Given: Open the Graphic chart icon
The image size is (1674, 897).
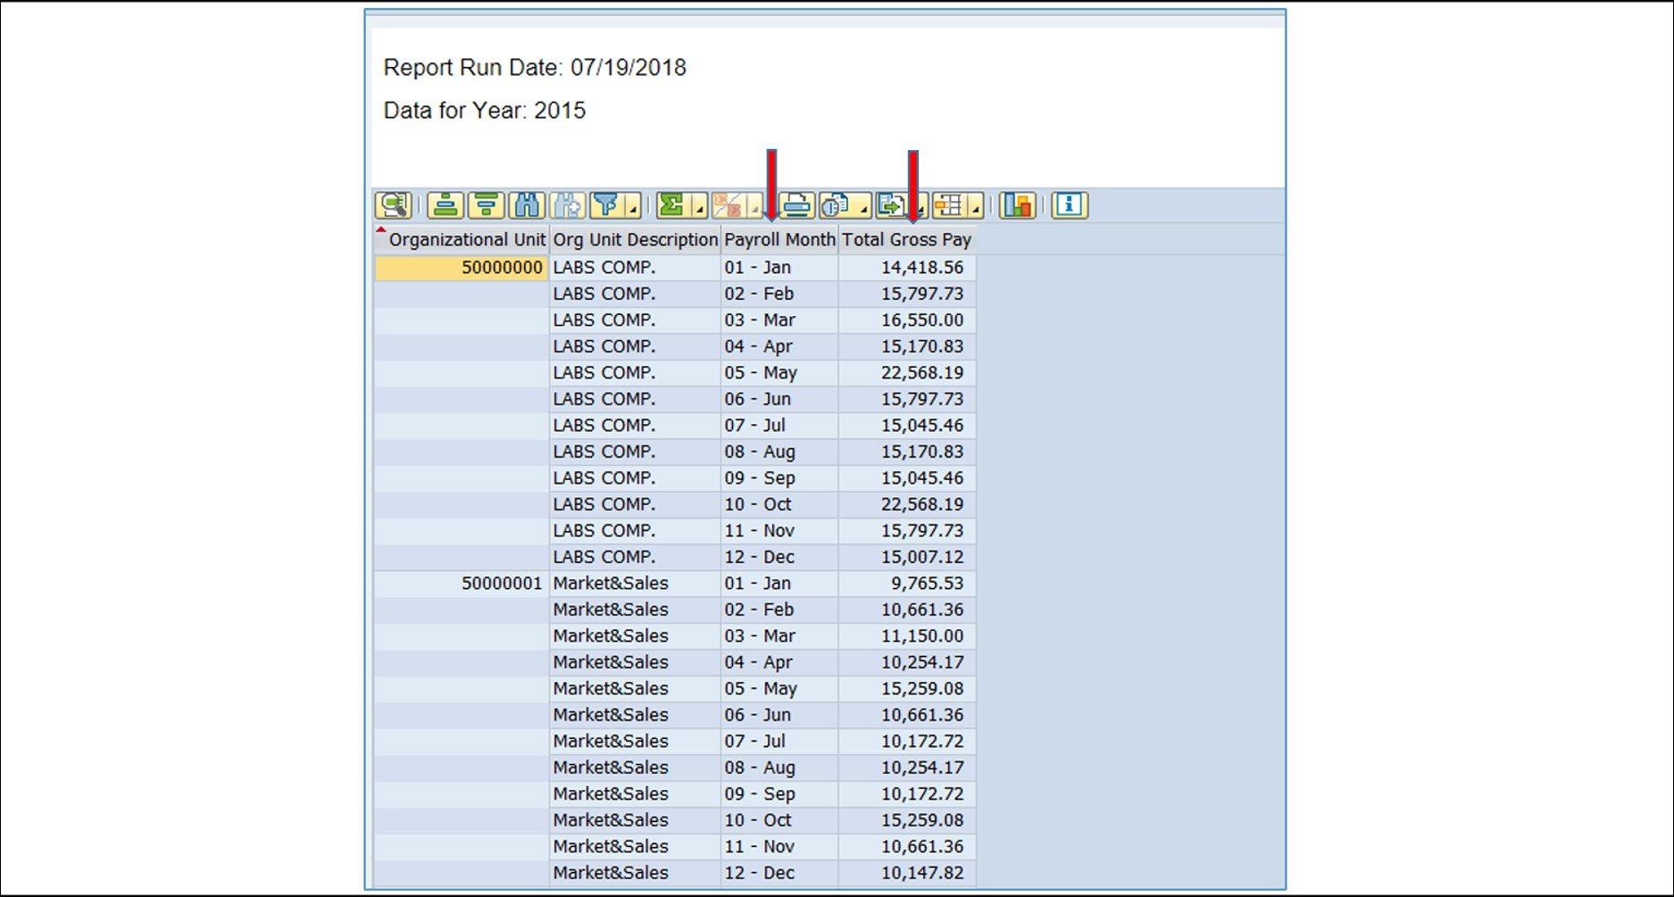Looking at the screenshot, I should click(x=1015, y=206).
